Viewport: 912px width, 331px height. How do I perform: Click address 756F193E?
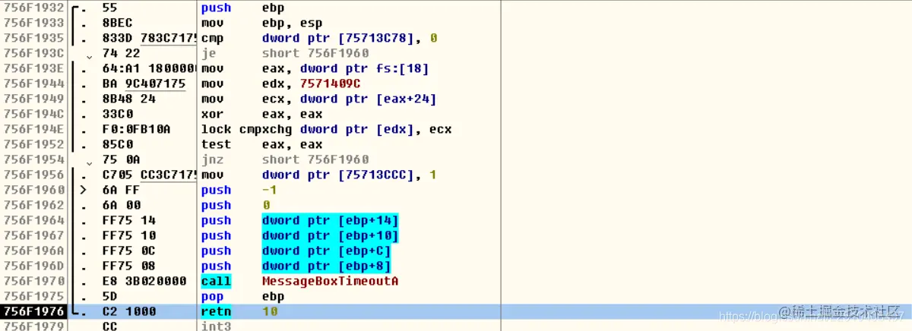pos(33,68)
